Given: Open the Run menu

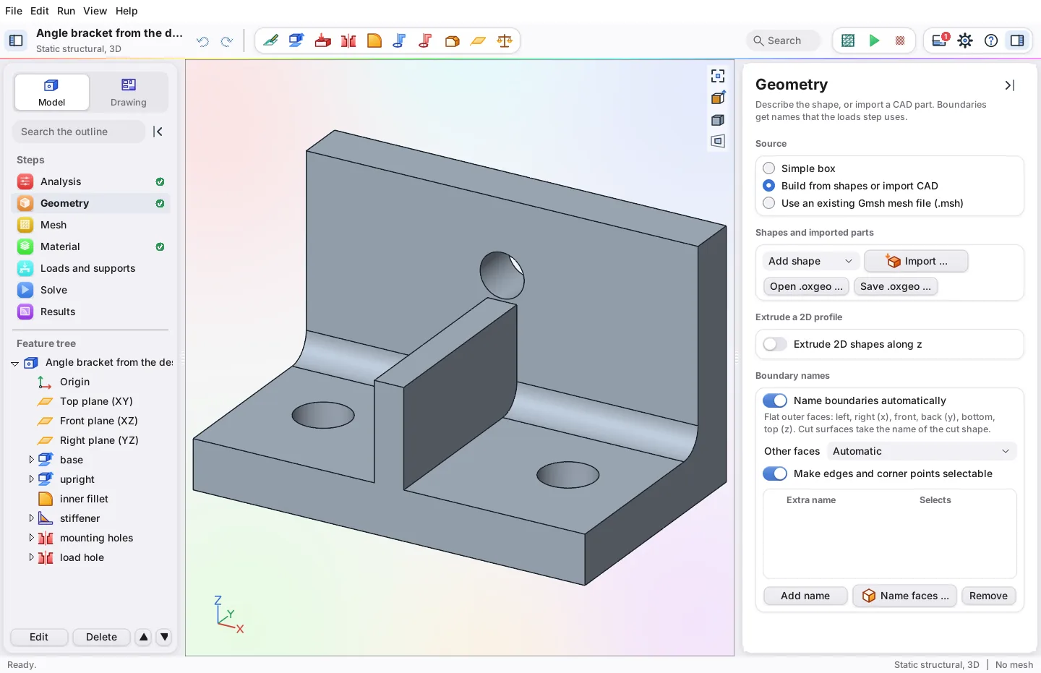Looking at the screenshot, I should (66, 11).
